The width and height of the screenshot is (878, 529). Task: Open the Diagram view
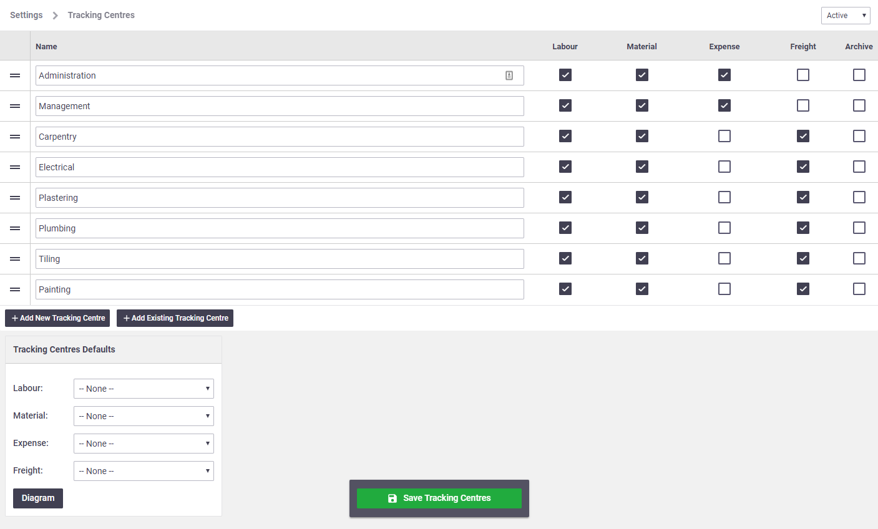38,498
